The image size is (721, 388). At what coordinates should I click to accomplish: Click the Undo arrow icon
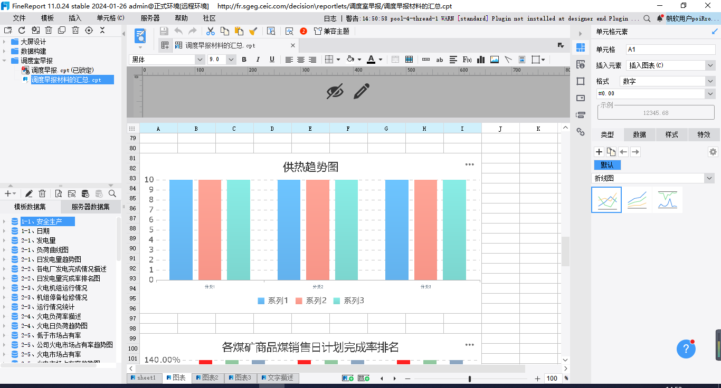click(x=178, y=31)
